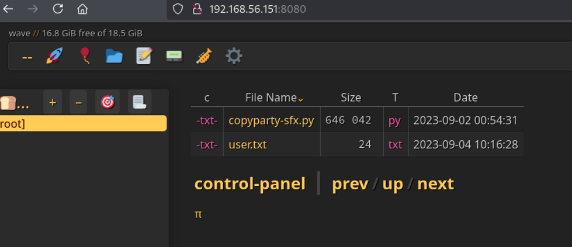Click the 24 size cell
The height and width of the screenshot is (247, 572).
(365, 145)
